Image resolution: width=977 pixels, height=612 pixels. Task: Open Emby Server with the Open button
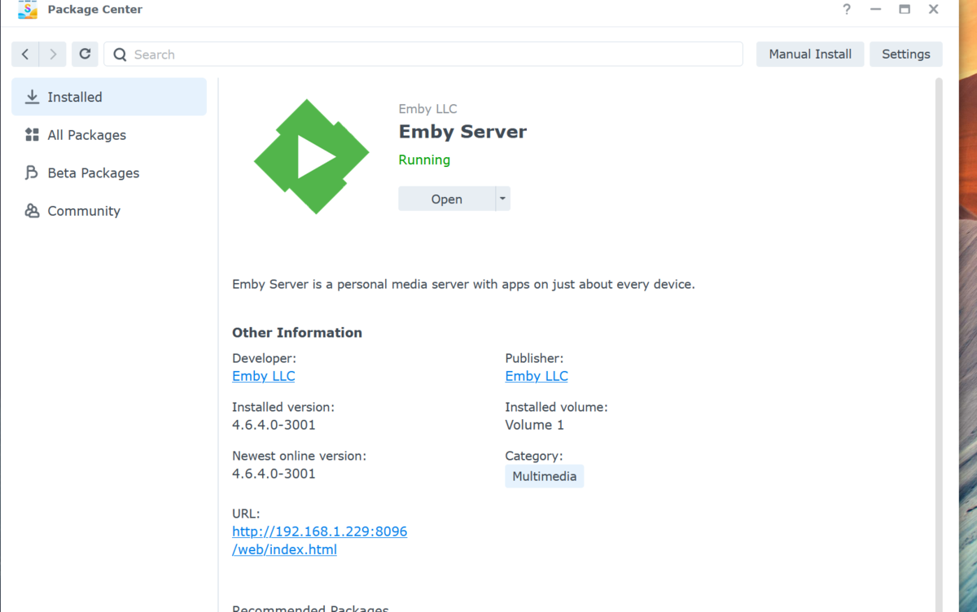click(446, 199)
